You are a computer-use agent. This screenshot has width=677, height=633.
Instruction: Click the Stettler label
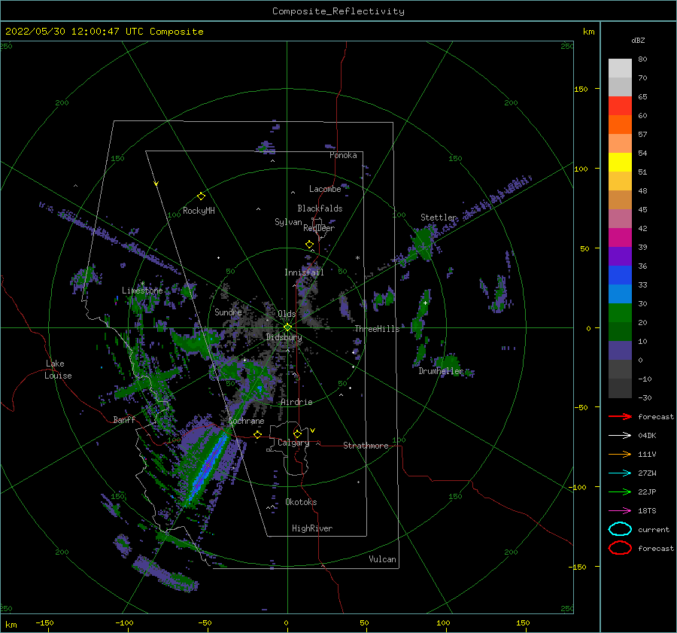[x=439, y=218]
